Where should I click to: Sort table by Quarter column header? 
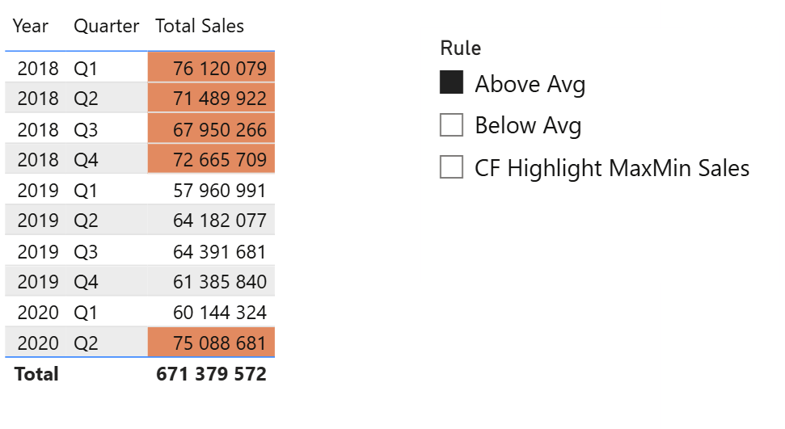pos(106,26)
